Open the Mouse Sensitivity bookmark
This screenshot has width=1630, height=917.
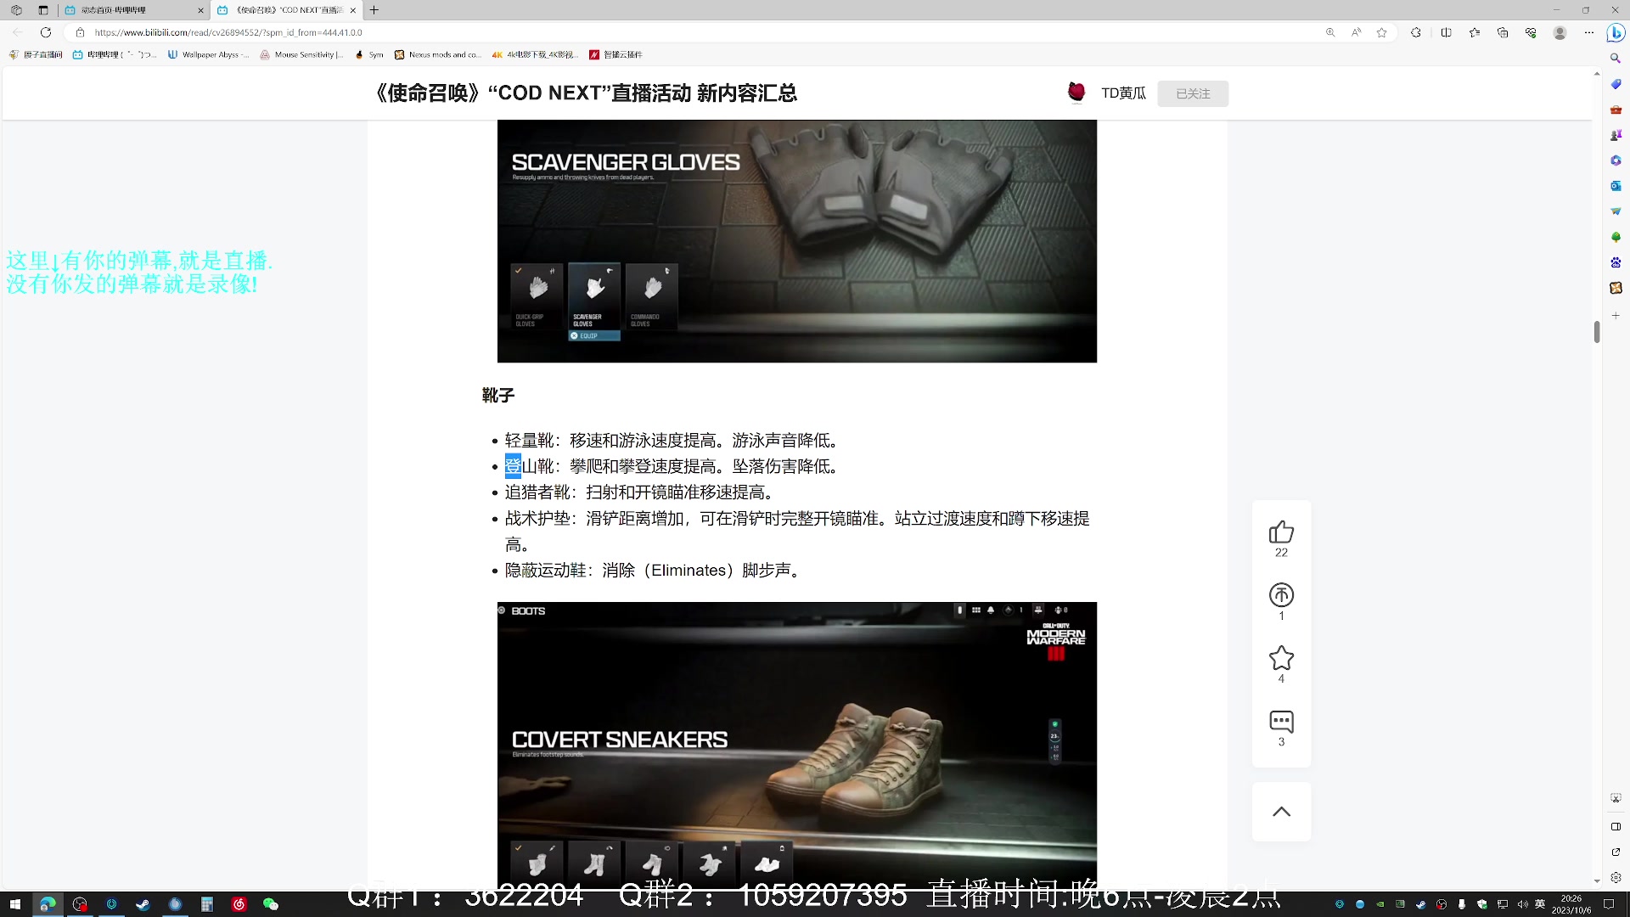point(301,54)
